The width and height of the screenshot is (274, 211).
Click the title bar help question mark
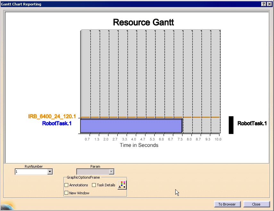pyautogui.click(x=264, y=4)
